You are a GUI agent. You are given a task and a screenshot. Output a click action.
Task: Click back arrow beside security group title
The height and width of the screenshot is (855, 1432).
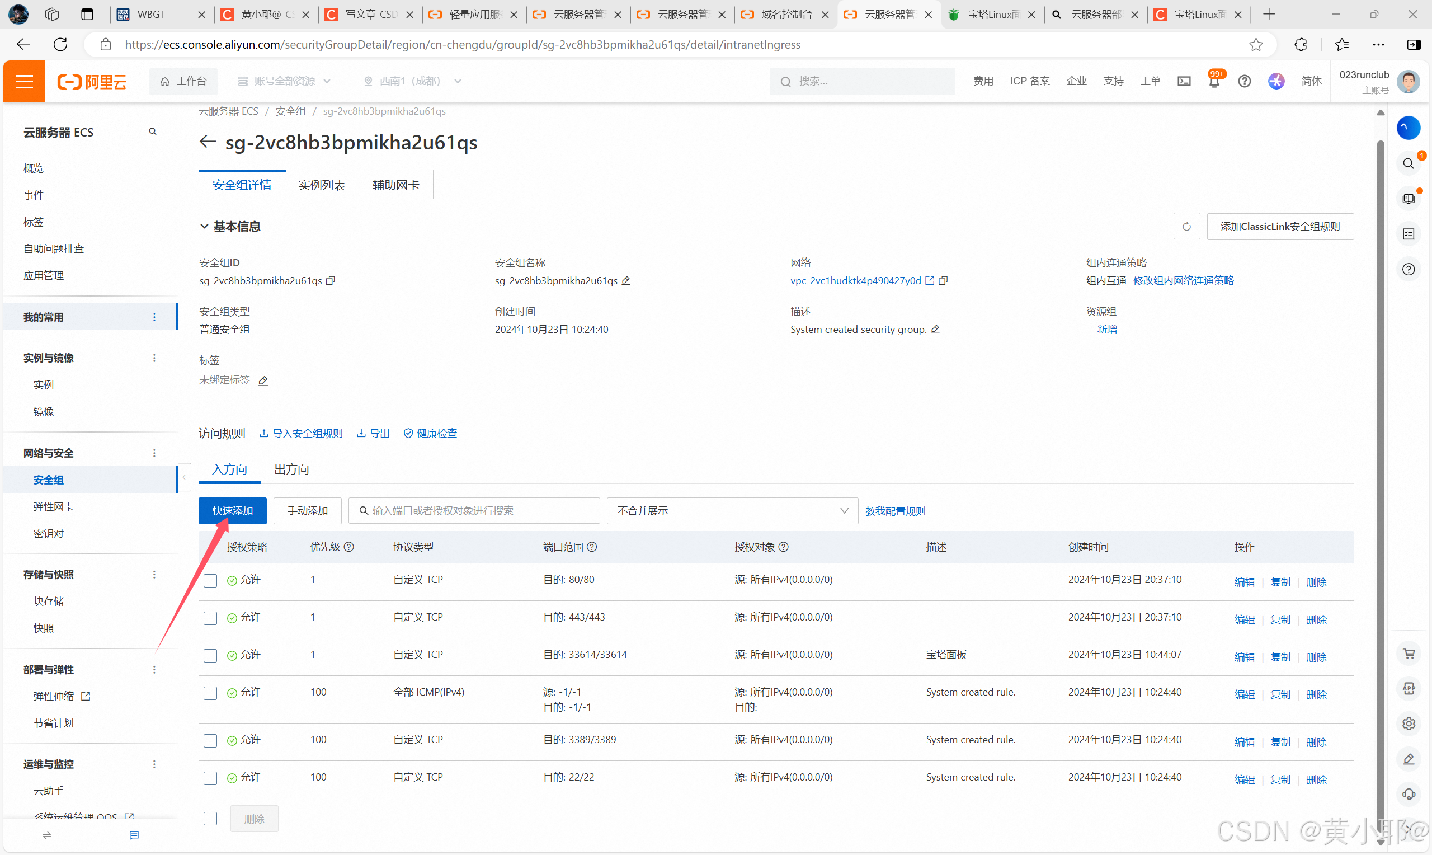click(208, 142)
